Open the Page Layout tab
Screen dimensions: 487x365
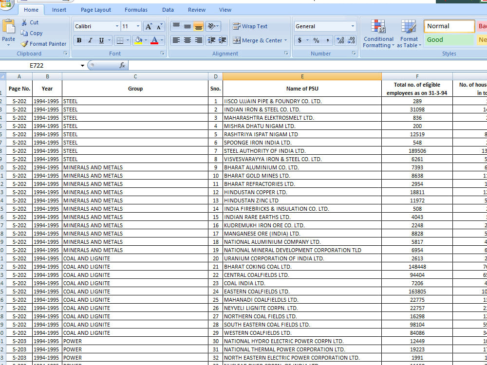[95, 10]
